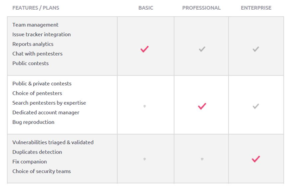Click the pink checkmark under Professional plan
The image size is (289, 190).
[202, 106]
